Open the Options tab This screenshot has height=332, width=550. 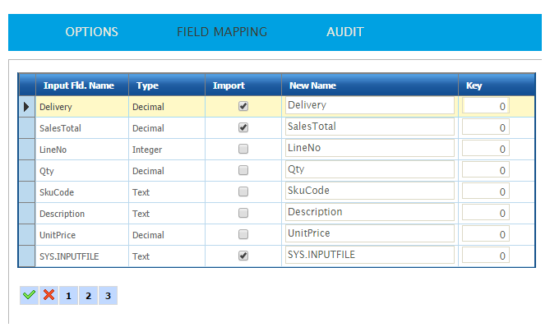pyautogui.click(x=91, y=32)
